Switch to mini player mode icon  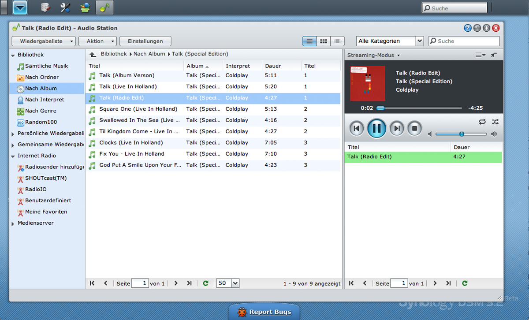pyautogui.click(x=494, y=55)
